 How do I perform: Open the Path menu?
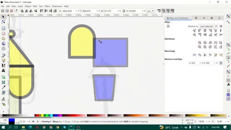(x=35, y=6)
